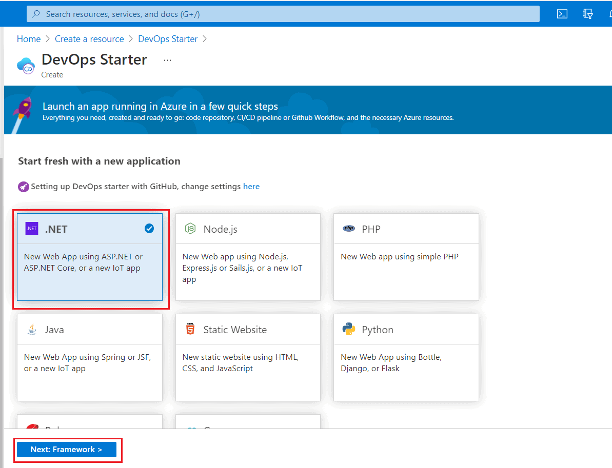This screenshot has width=612, height=468.
Task: Click the Java coffee cup icon
Action: point(32,329)
